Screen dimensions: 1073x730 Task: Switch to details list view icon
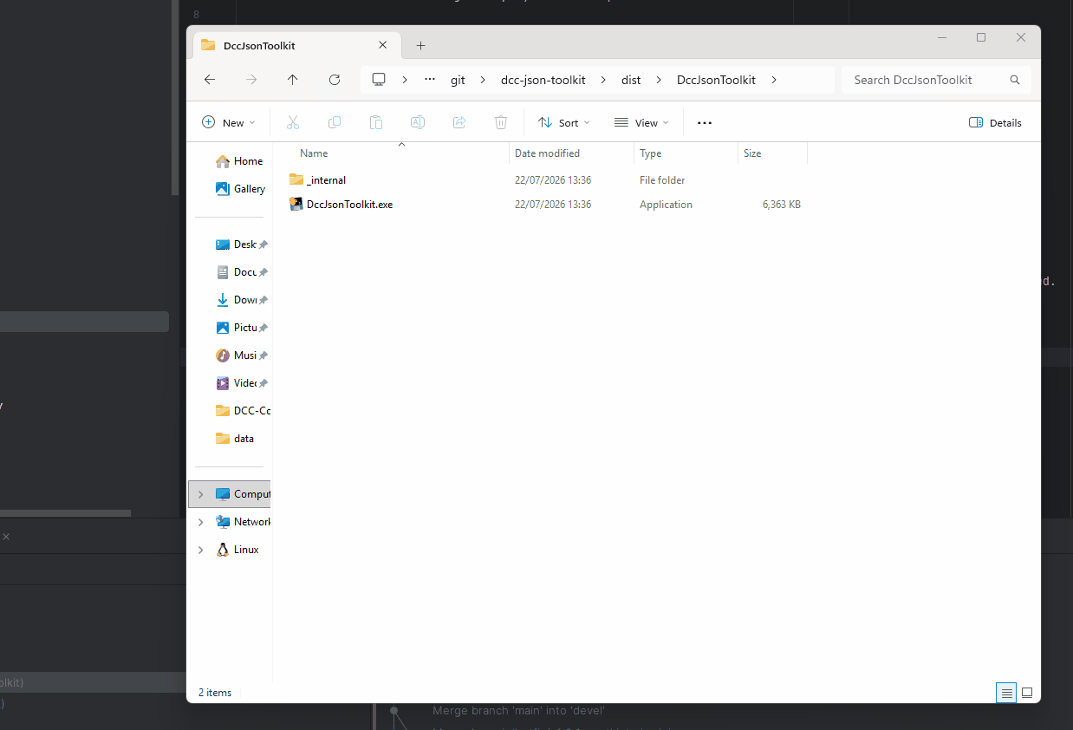coord(1006,693)
